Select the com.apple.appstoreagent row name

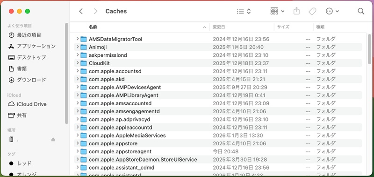(120, 151)
